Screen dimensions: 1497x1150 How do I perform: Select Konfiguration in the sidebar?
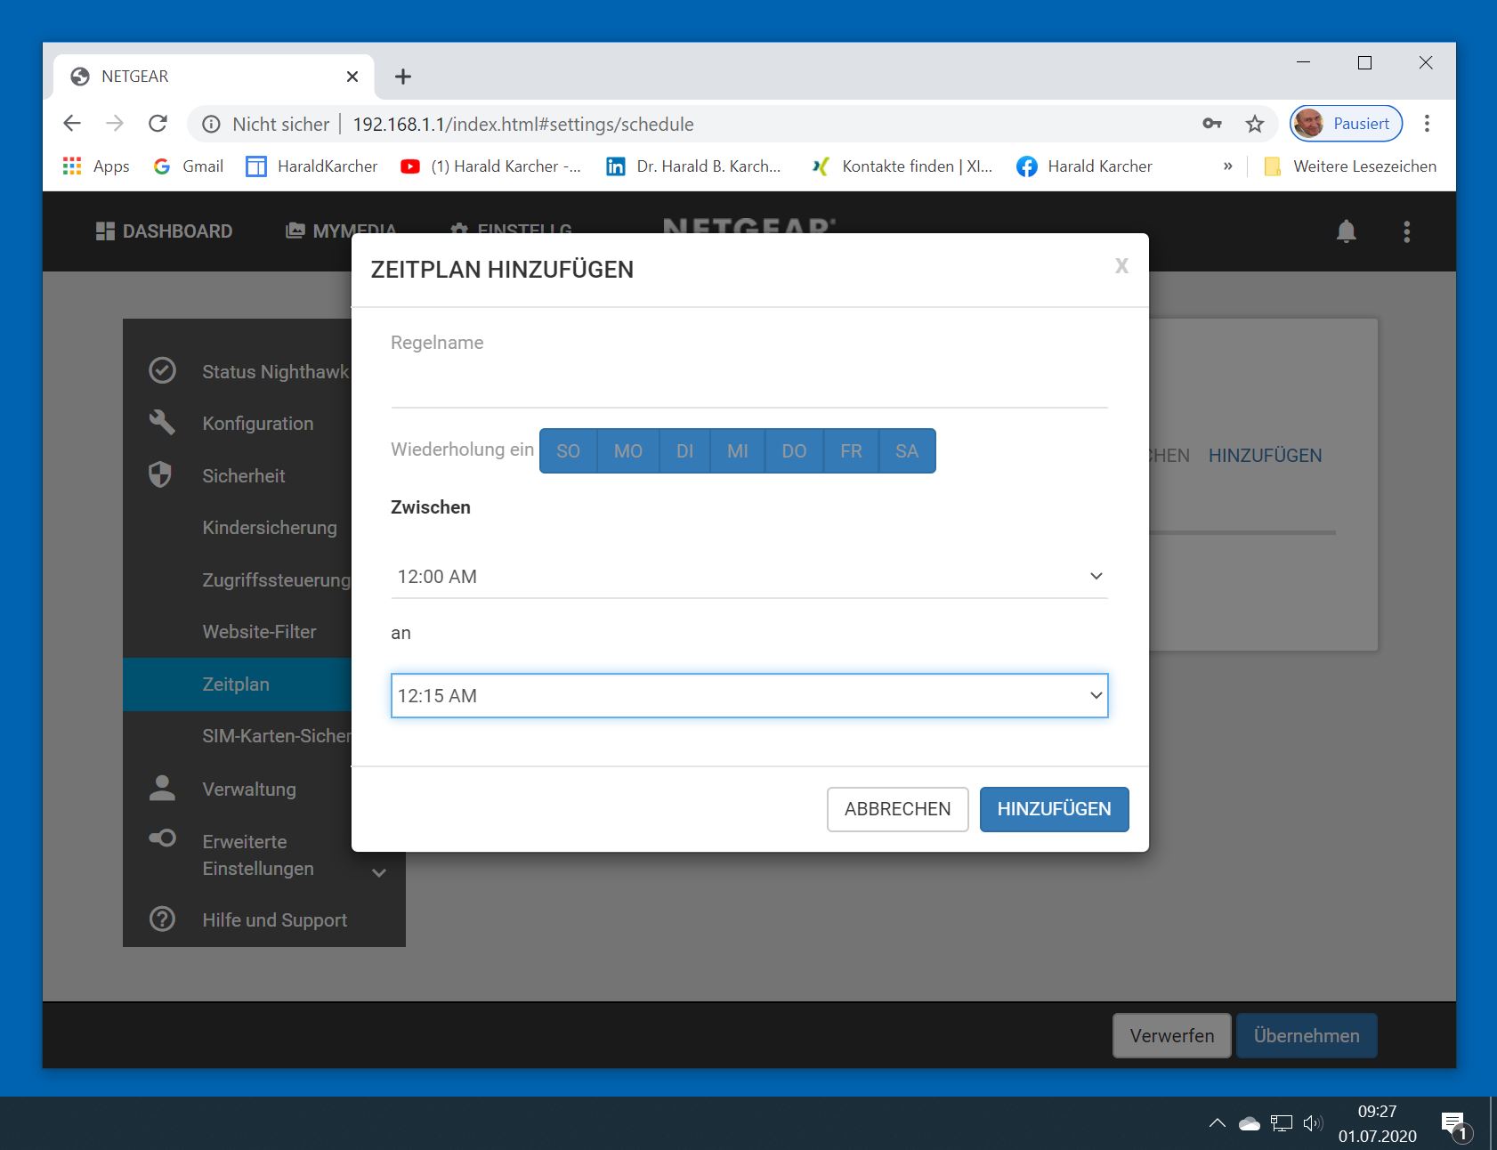[257, 424]
